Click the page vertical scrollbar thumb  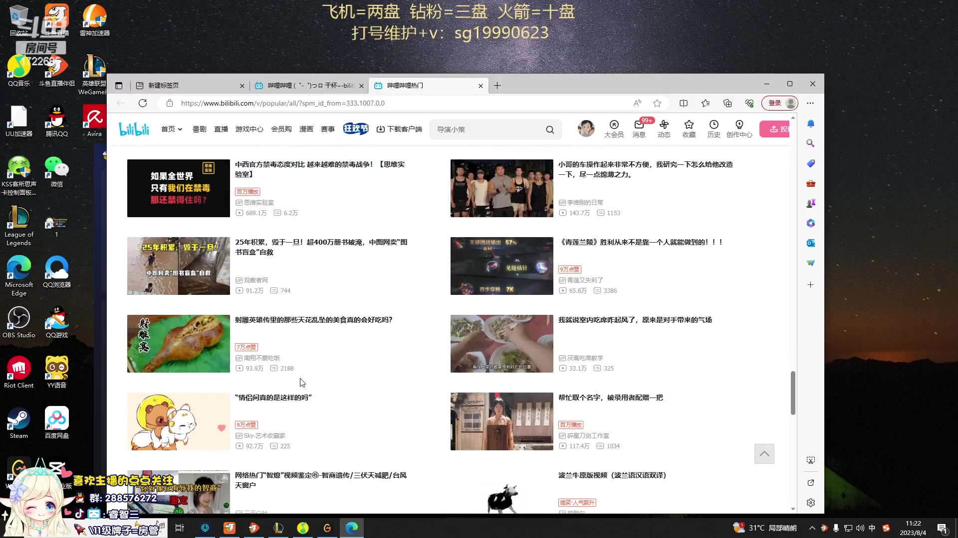(793, 393)
